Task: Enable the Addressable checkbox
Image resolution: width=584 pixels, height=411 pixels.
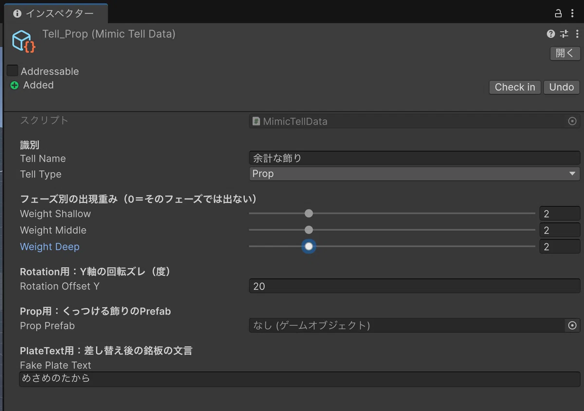Action: [x=12, y=71]
